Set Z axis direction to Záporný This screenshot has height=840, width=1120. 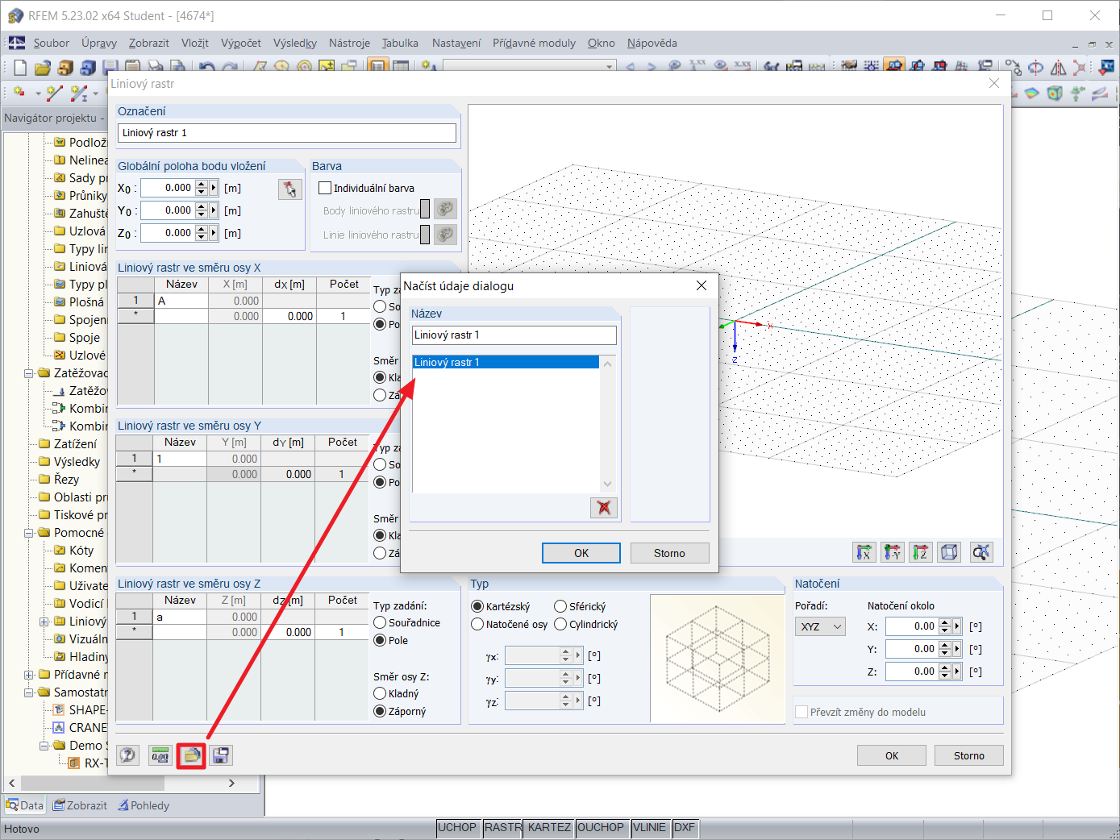(x=380, y=711)
